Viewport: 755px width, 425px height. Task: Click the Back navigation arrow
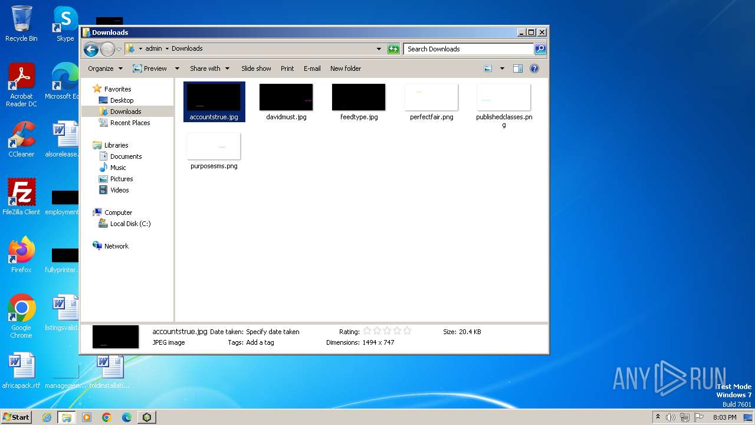point(91,49)
